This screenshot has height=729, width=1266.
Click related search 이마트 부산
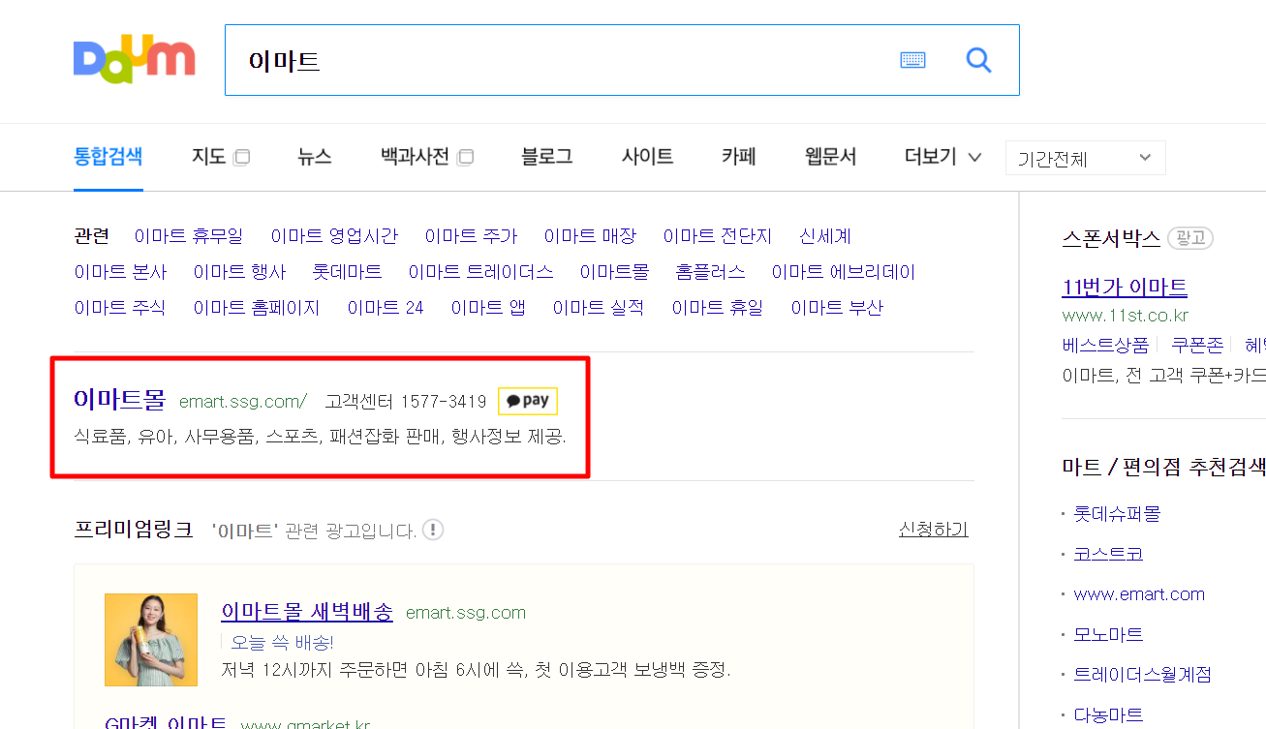pos(837,308)
